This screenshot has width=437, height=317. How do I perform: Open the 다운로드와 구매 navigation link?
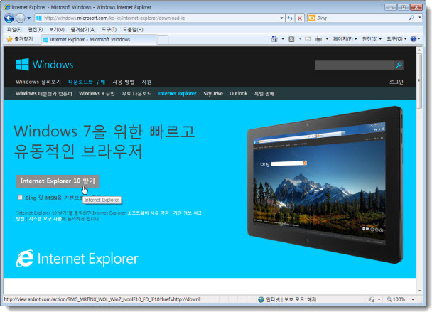(x=87, y=82)
